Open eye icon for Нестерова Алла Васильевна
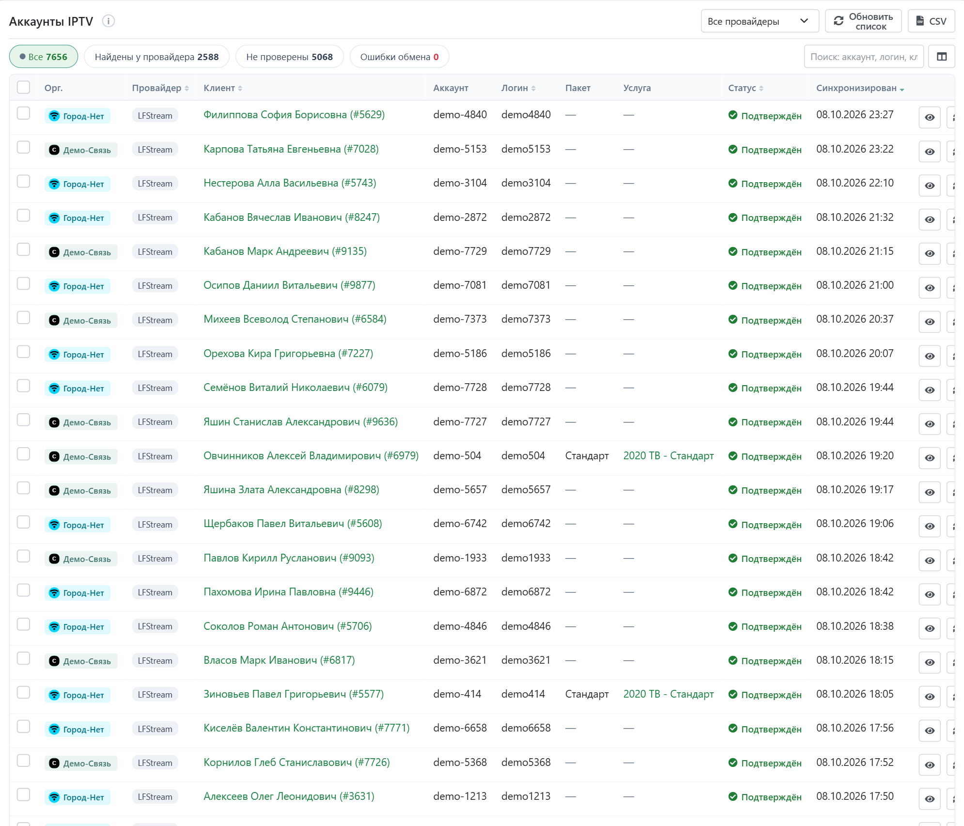The height and width of the screenshot is (826, 964). tap(929, 186)
